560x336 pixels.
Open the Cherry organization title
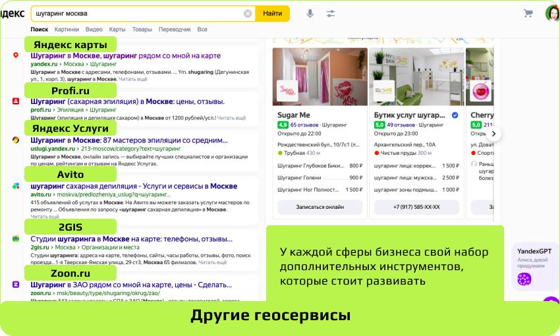tap(482, 115)
